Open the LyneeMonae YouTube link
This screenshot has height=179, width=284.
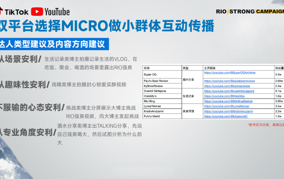(x=226, y=106)
